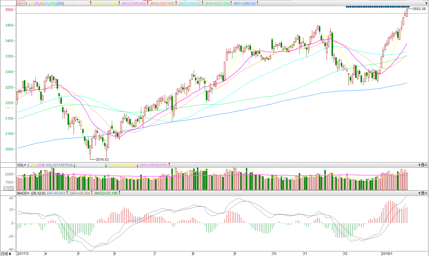Select the MA2=3444.575 value
The width and height of the screenshot is (429, 256).
tap(105, 3)
